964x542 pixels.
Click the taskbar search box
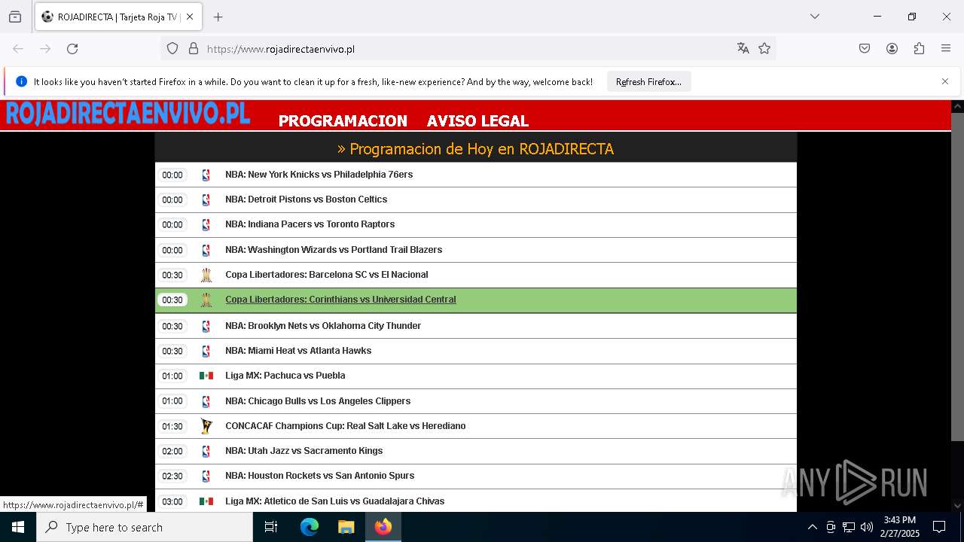[145, 527]
